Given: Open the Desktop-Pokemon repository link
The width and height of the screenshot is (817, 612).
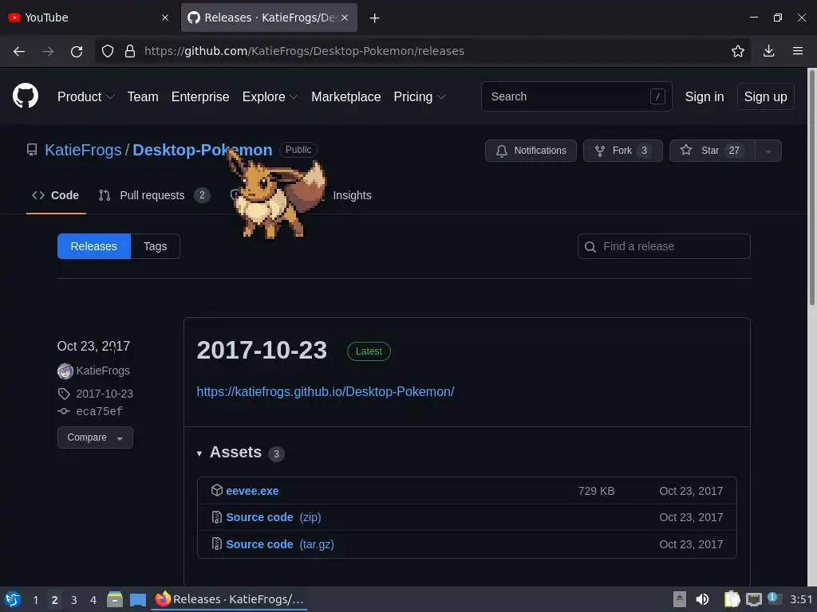Looking at the screenshot, I should 202,150.
